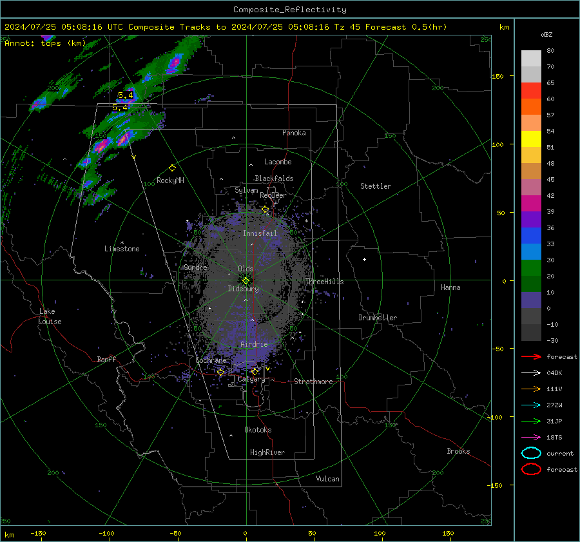Click the Vulcan city label
The height and width of the screenshot is (542, 580).
(x=327, y=479)
